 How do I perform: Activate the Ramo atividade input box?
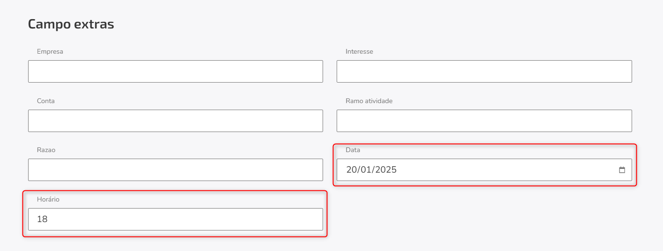[x=484, y=121]
